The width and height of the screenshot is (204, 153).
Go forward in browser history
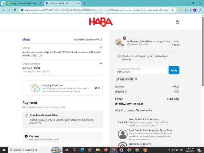click(9, 10)
